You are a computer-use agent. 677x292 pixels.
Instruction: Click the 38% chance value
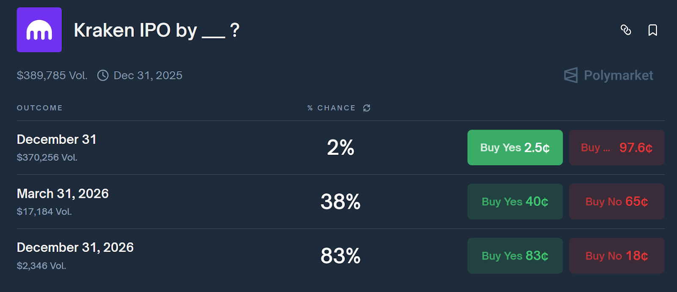(x=340, y=202)
